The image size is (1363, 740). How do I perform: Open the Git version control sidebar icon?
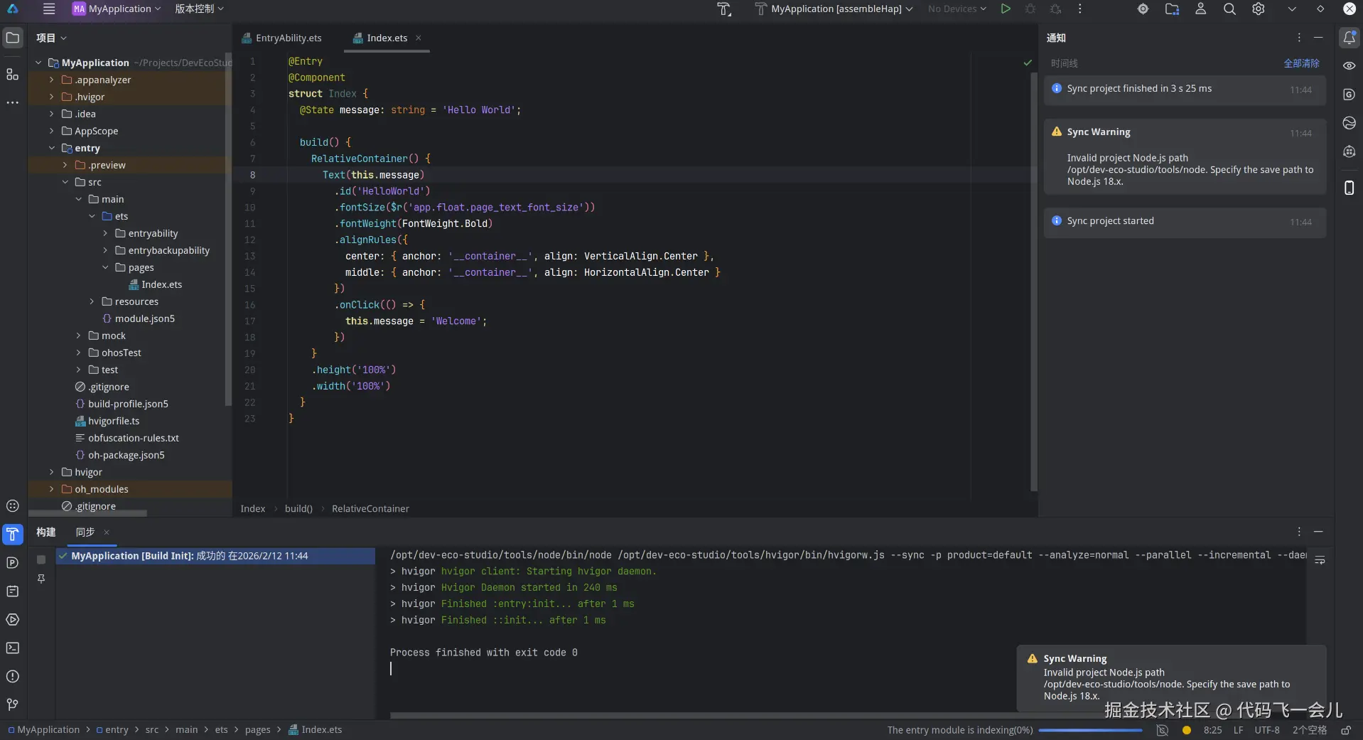click(x=13, y=704)
